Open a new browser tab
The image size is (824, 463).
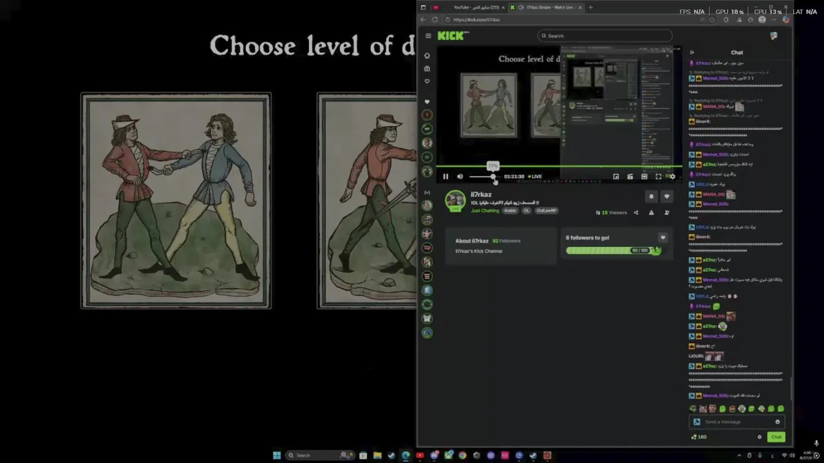point(590,8)
